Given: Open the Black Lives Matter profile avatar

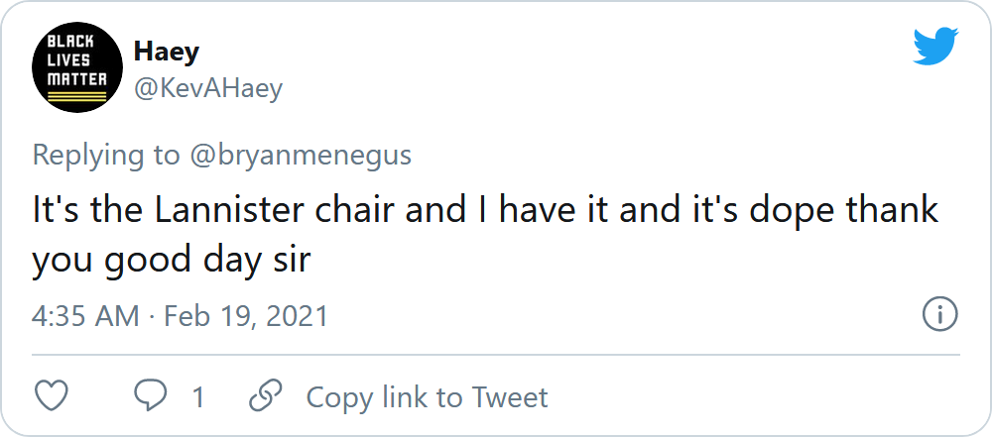Looking at the screenshot, I should (x=77, y=67).
